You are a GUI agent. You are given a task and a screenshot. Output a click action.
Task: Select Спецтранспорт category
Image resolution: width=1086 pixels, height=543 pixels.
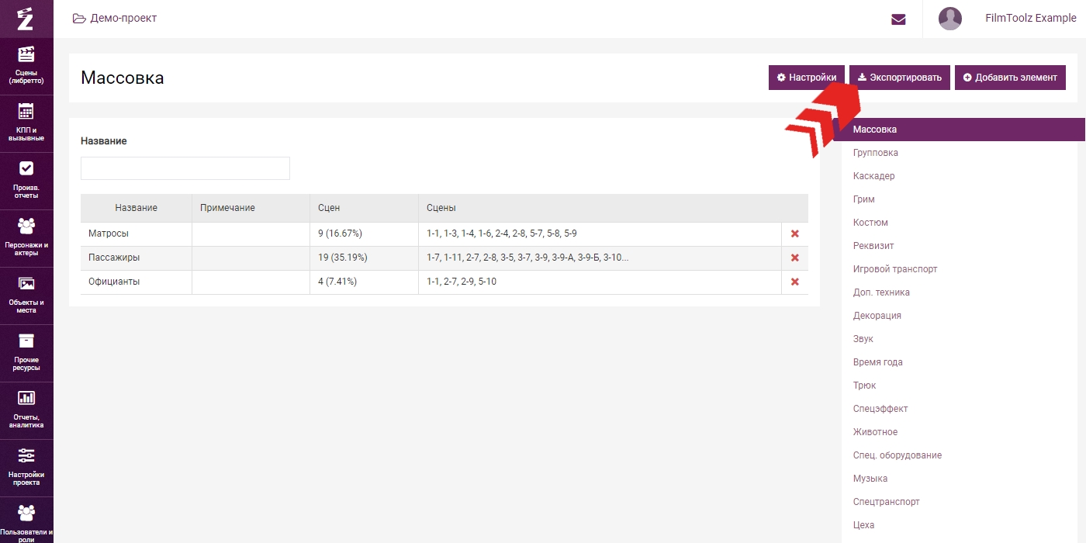(887, 502)
